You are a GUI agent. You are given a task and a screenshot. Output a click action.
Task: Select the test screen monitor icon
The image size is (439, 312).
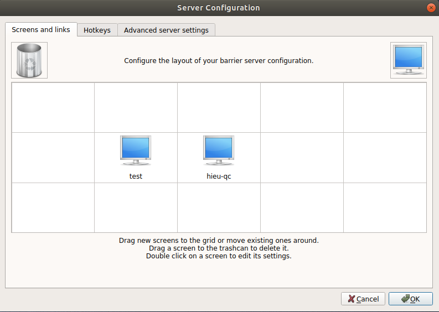click(x=136, y=150)
